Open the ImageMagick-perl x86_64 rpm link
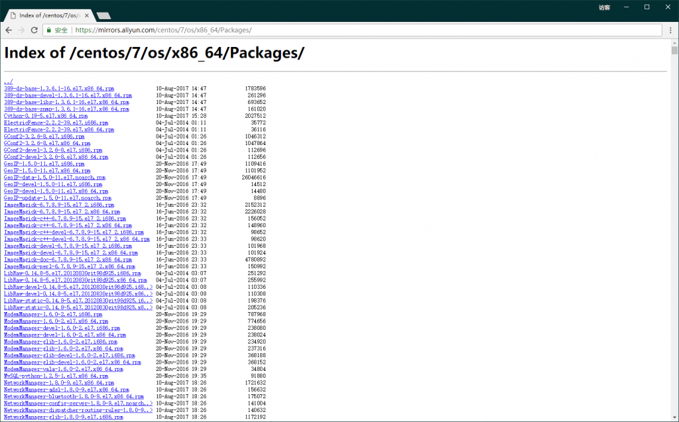679x422 pixels. 69,266
